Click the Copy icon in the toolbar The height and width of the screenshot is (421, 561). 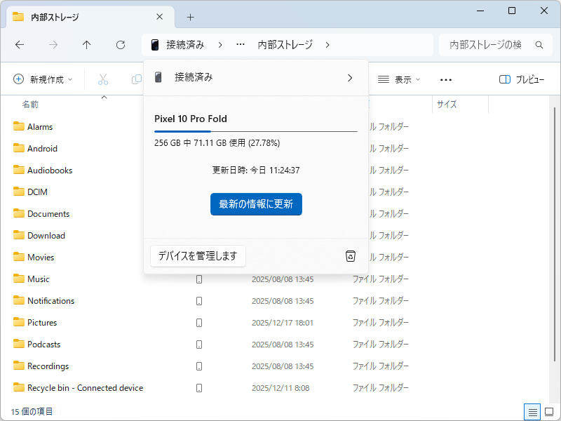pyautogui.click(x=135, y=79)
